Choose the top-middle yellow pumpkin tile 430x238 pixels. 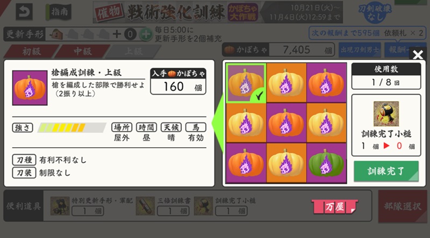(286, 83)
